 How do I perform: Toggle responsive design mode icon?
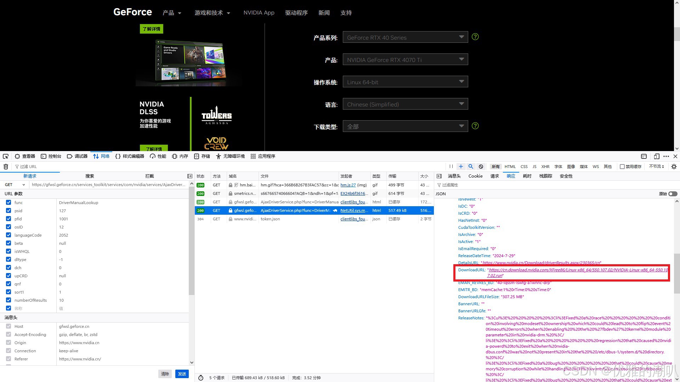coord(656,156)
